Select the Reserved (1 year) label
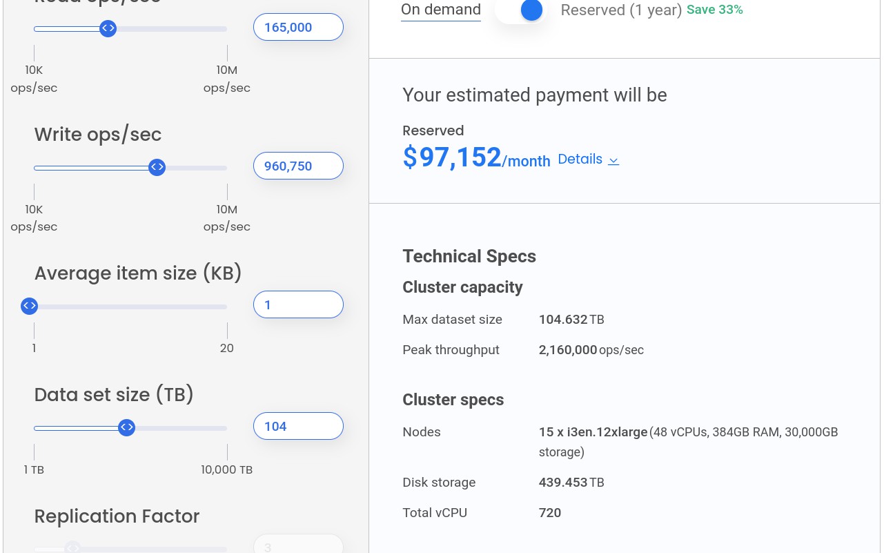This screenshot has height=553, width=884. [620, 10]
